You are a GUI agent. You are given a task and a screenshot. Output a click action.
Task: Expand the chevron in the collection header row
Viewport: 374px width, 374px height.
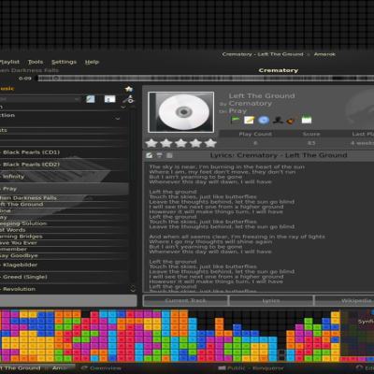tap(118, 119)
